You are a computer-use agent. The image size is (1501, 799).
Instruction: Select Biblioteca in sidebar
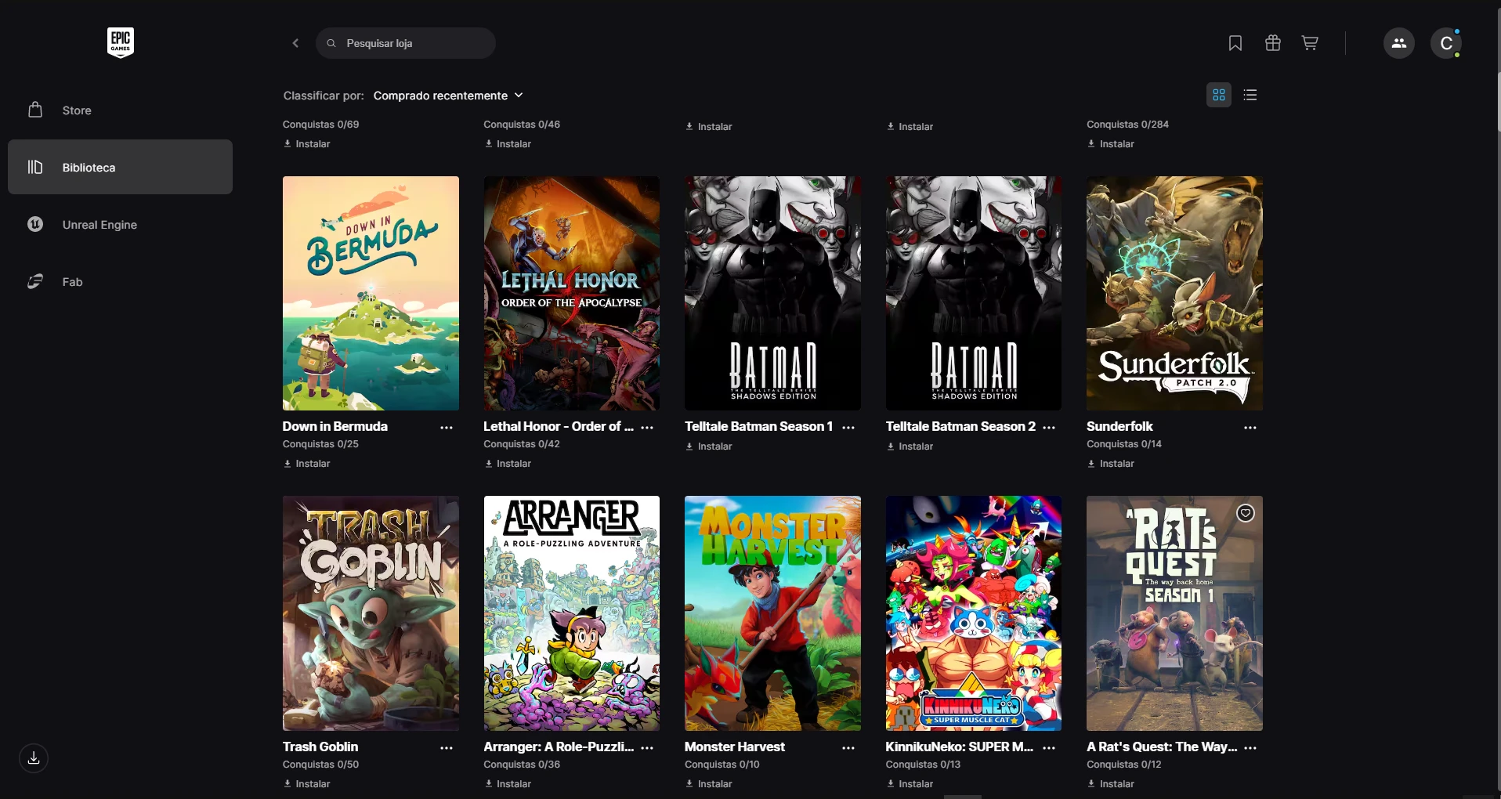coord(120,167)
